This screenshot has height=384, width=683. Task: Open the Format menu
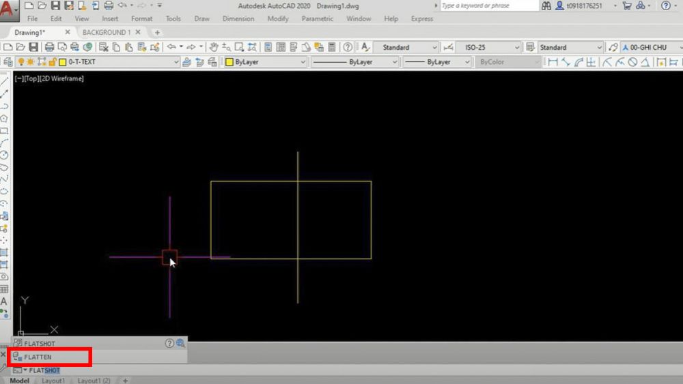click(x=141, y=18)
